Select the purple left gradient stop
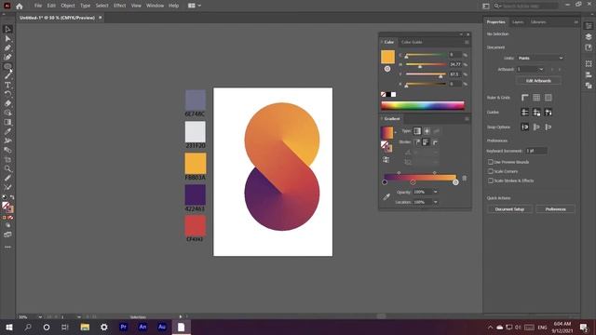Viewport: 596px width, 335px height. click(385, 182)
